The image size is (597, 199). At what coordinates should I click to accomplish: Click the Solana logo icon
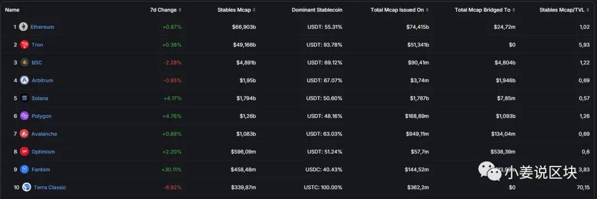[x=24, y=98]
